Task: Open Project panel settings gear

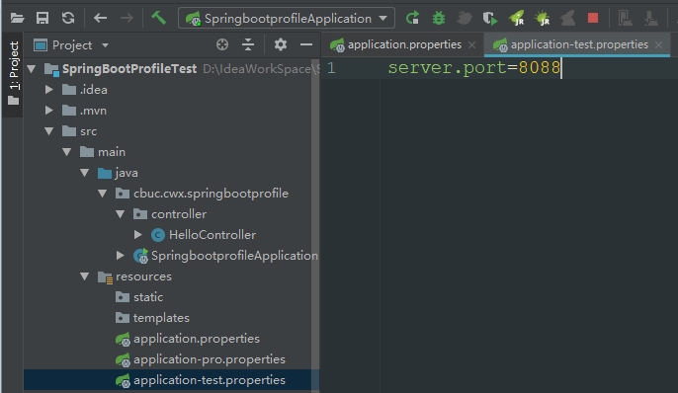Action: pos(281,44)
